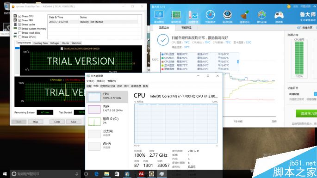Switch to Services (服务) tab in Task Manager
The height and width of the screenshot is (178, 317).
pyautogui.click(x=145, y=86)
